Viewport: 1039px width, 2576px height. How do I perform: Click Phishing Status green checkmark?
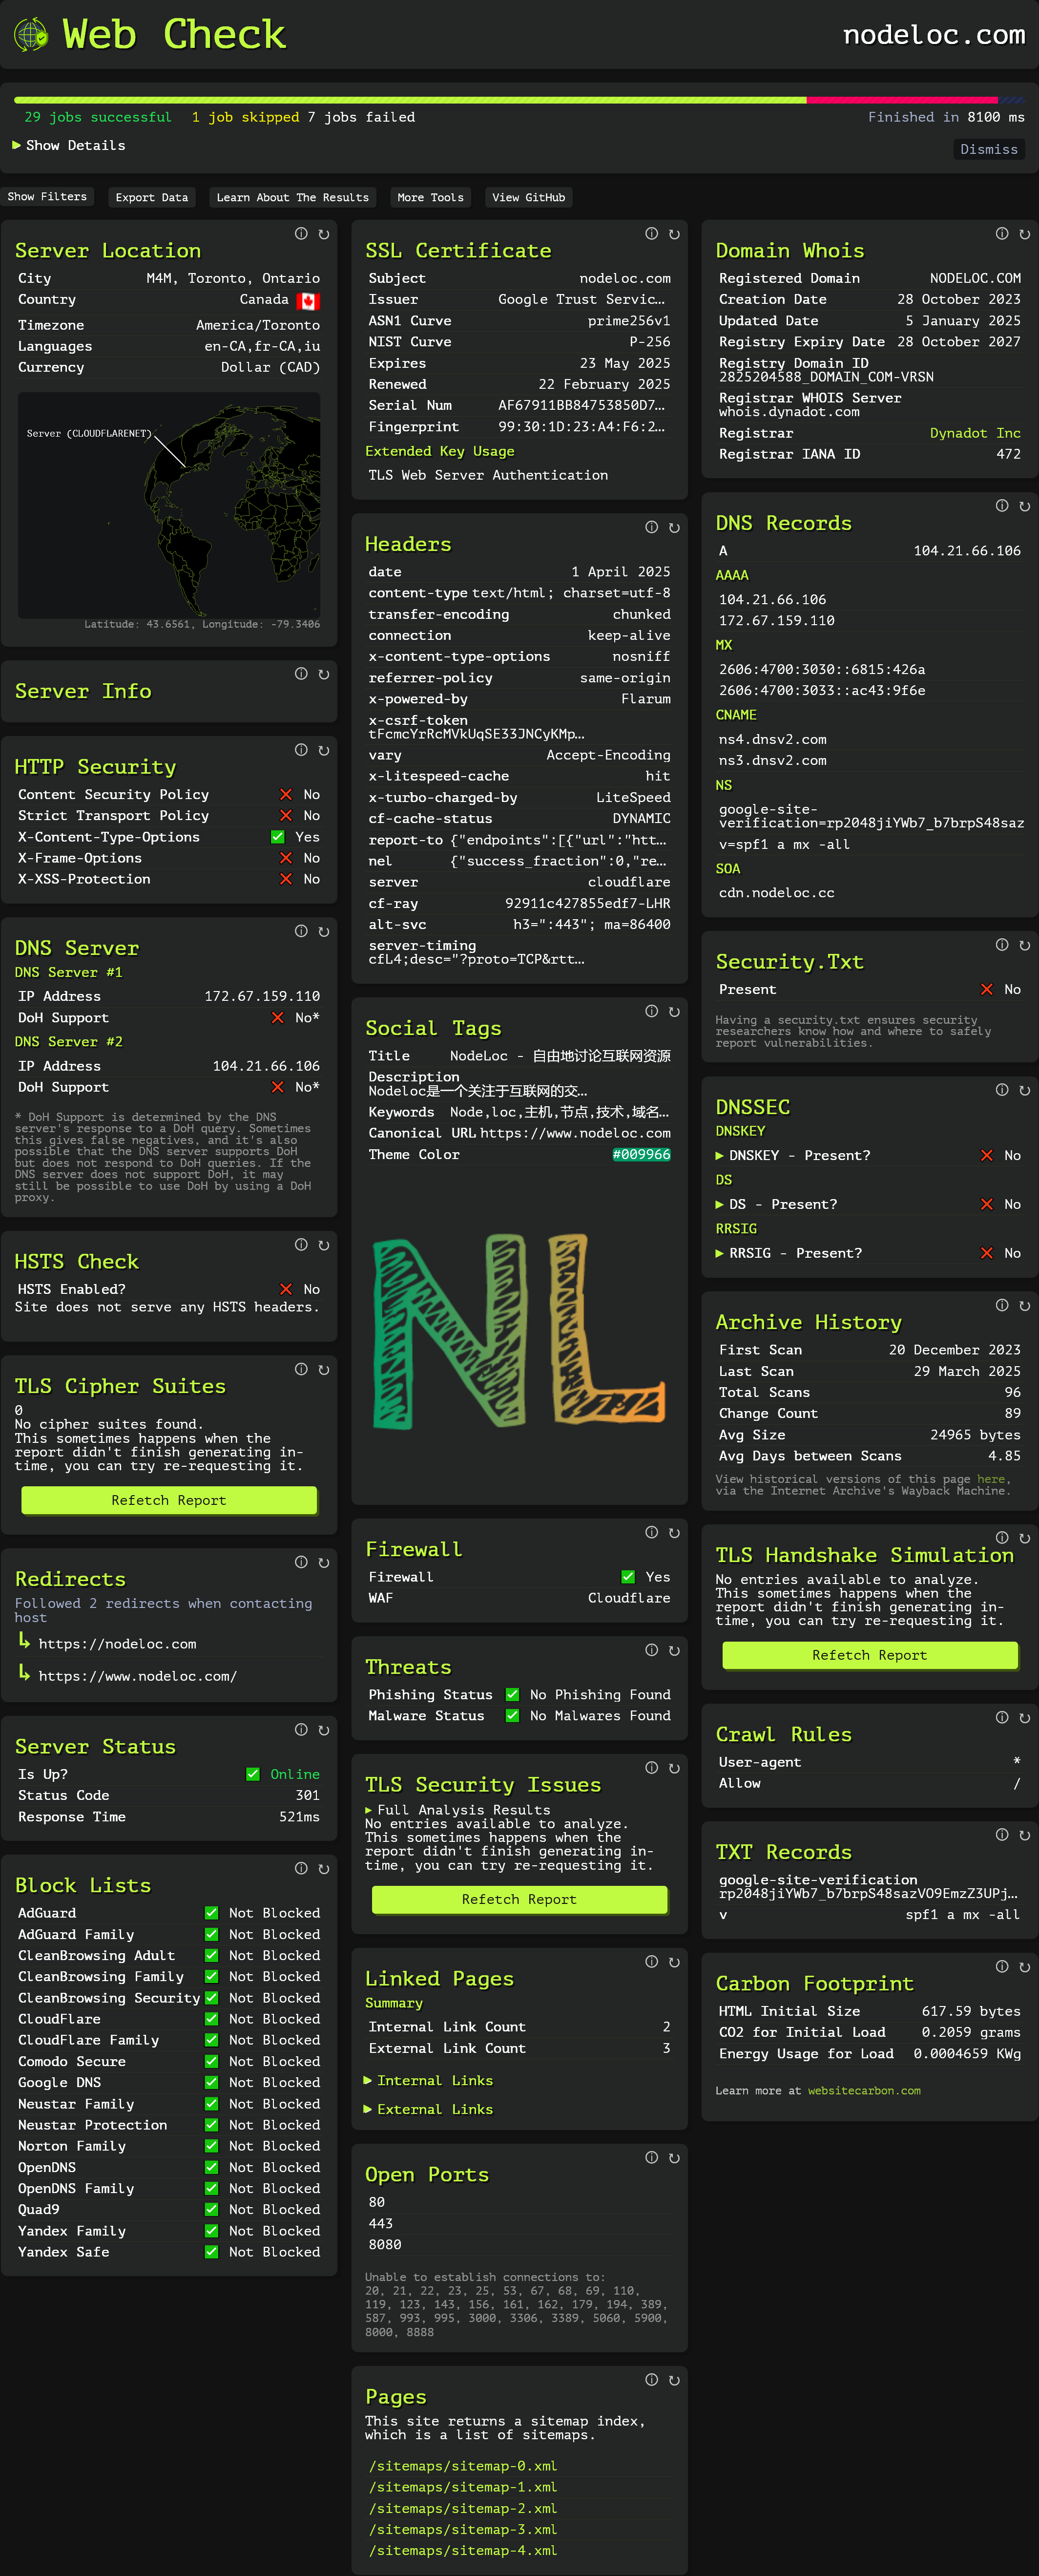pos(512,1694)
